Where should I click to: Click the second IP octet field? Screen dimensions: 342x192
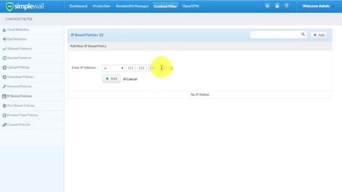(x=142, y=68)
